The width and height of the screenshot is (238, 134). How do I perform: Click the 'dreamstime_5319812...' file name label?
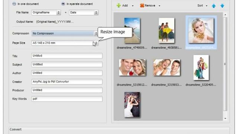pyautogui.click(x=132, y=84)
